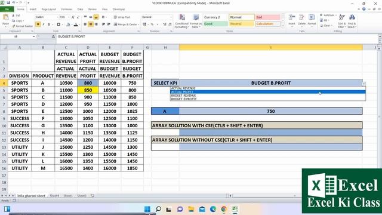Image resolution: width=382 pixels, height=215 pixels.
Task: Click the Name Box field
Action: tap(16, 36)
